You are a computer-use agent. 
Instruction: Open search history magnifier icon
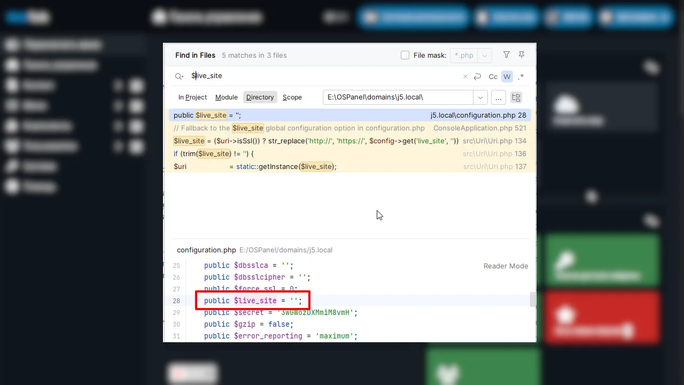click(x=179, y=76)
